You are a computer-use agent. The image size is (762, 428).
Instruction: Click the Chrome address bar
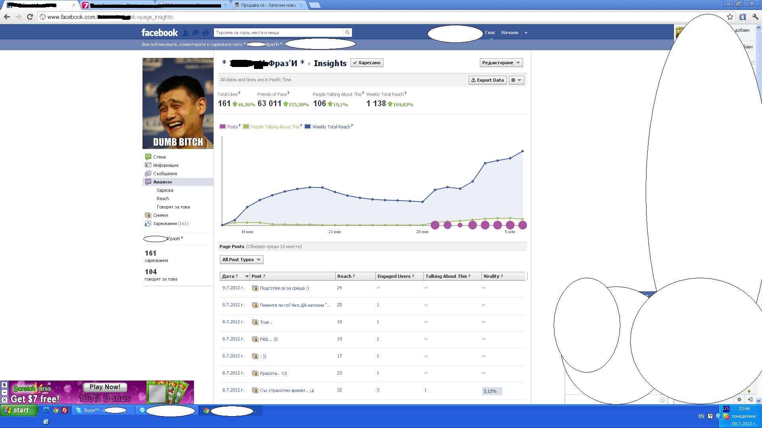(x=381, y=17)
